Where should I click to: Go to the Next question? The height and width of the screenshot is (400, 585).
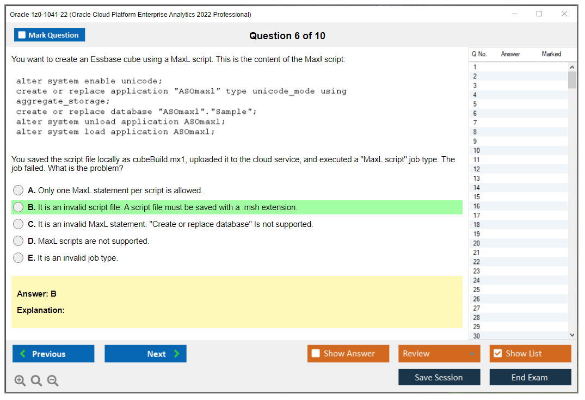pos(145,354)
